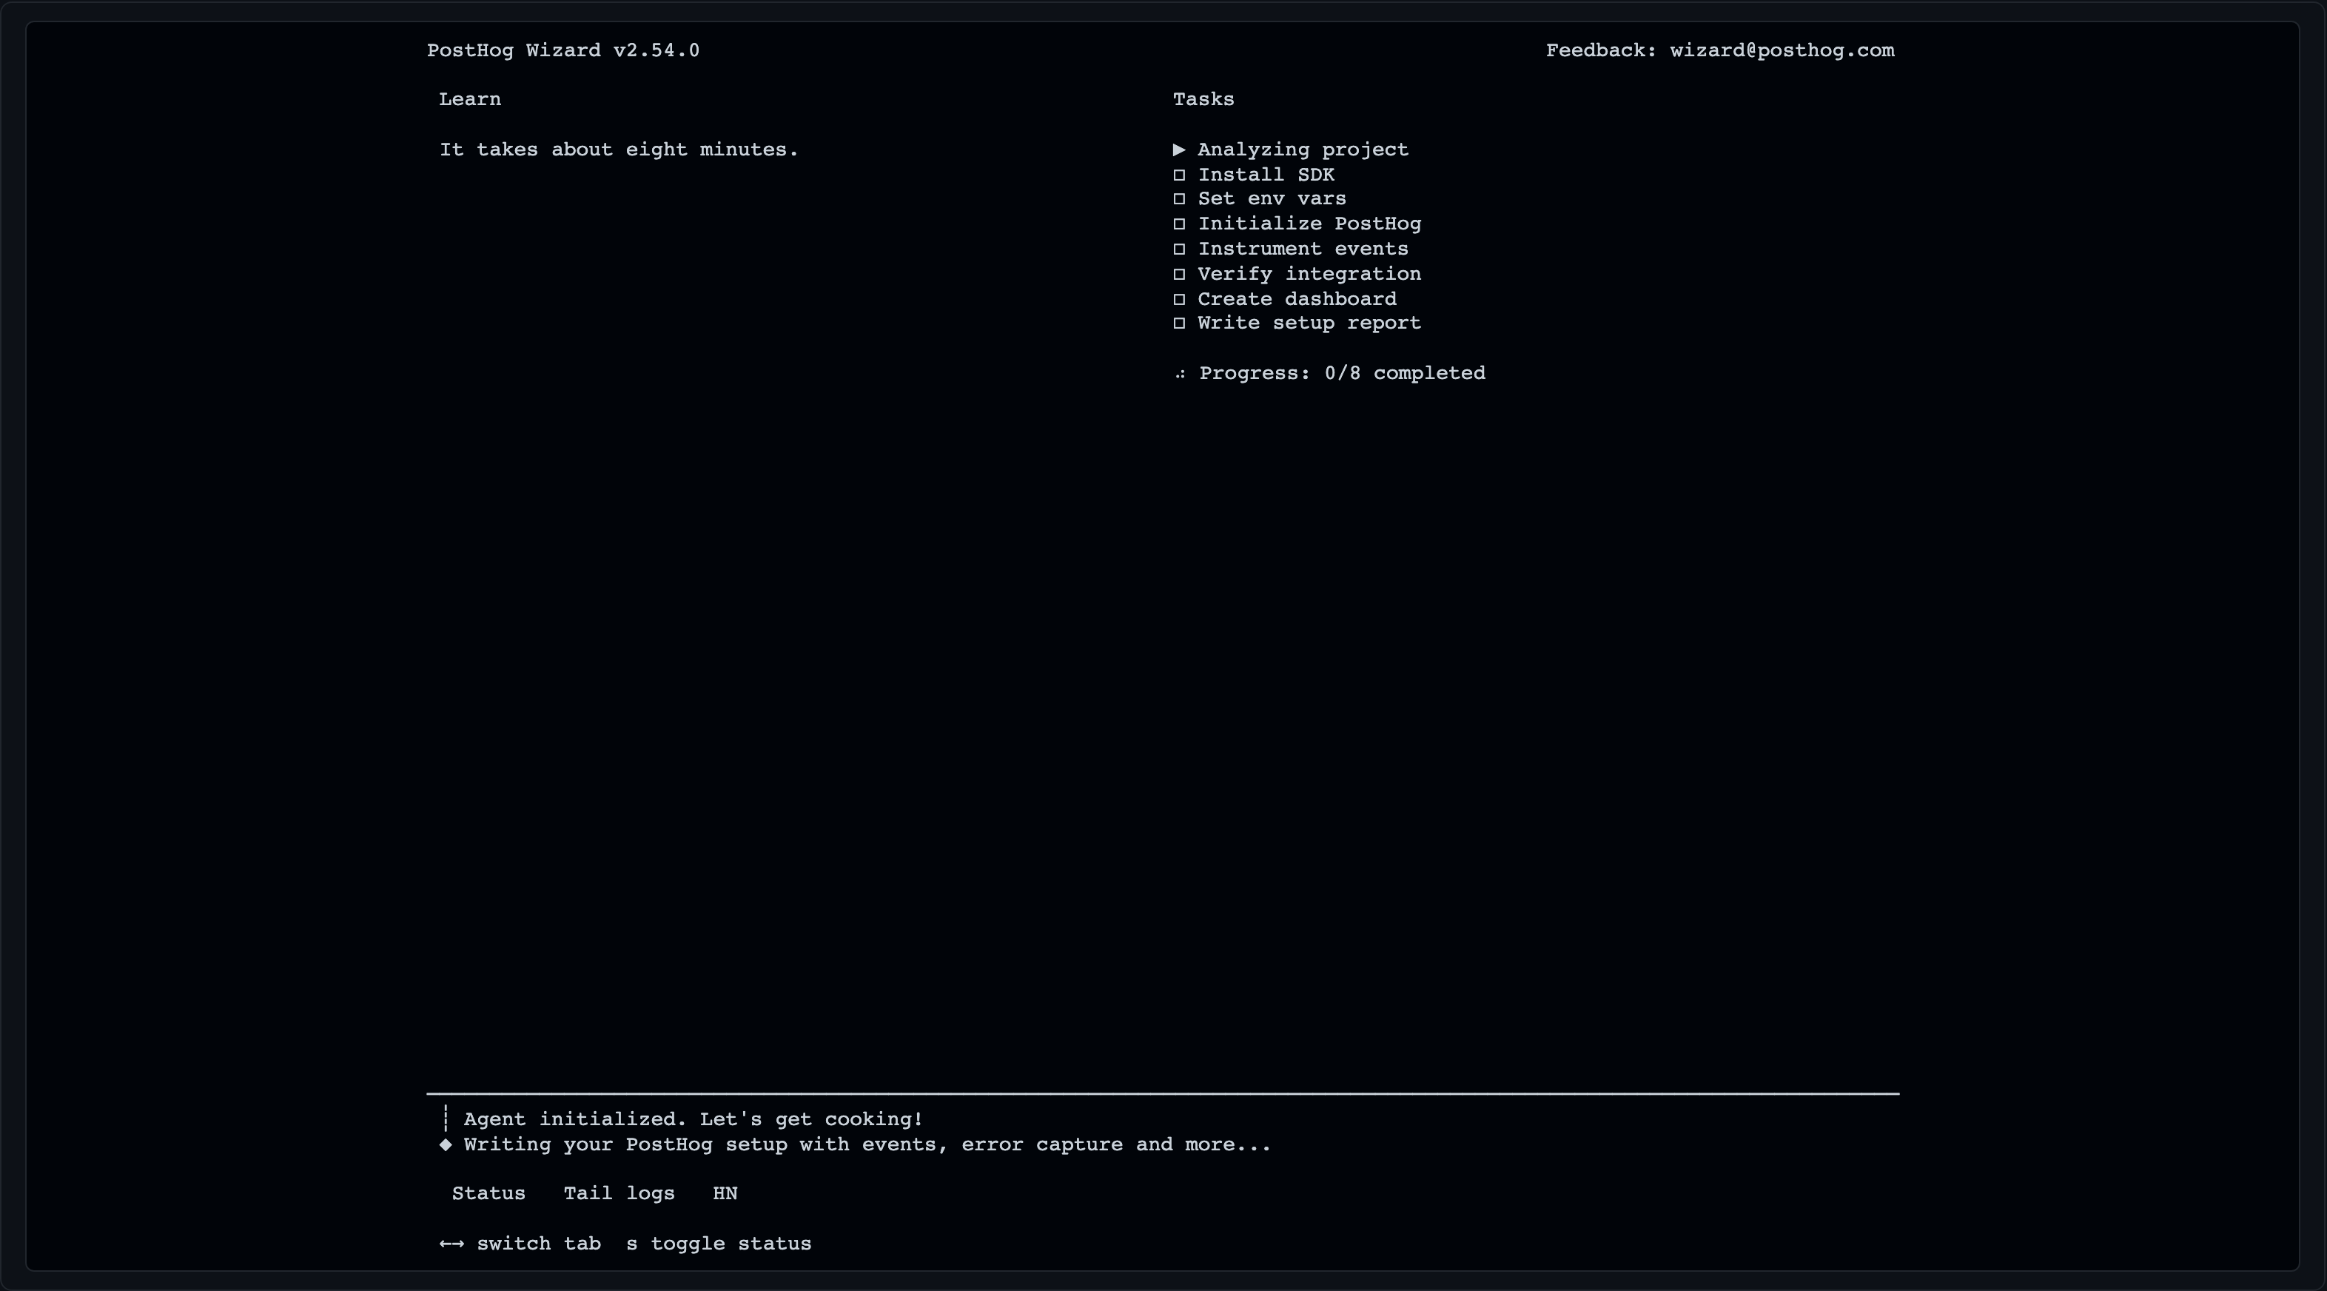Click the wizard@posthog.com feedback email

click(1782, 50)
